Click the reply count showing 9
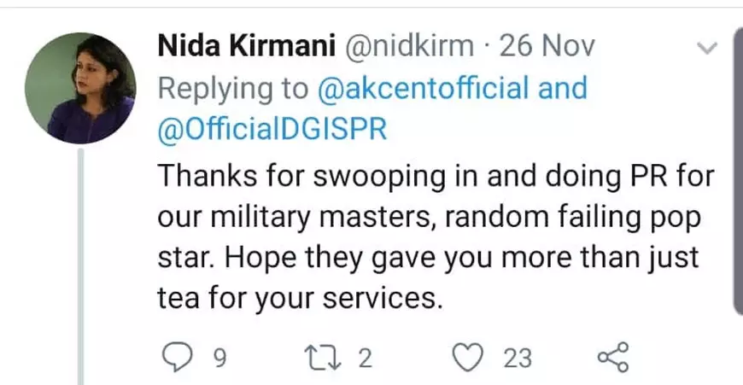This screenshot has width=743, height=385. (219, 358)
